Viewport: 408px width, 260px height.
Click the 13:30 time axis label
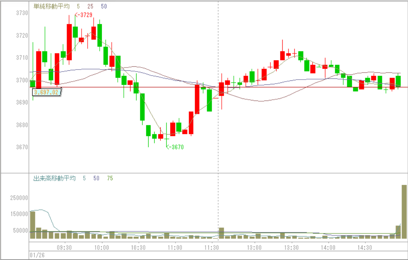click(x=292, y=247)
